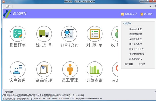Open 系统权限设置 menu entry
The width and height of the screenshot is (156, 101).
136,39
